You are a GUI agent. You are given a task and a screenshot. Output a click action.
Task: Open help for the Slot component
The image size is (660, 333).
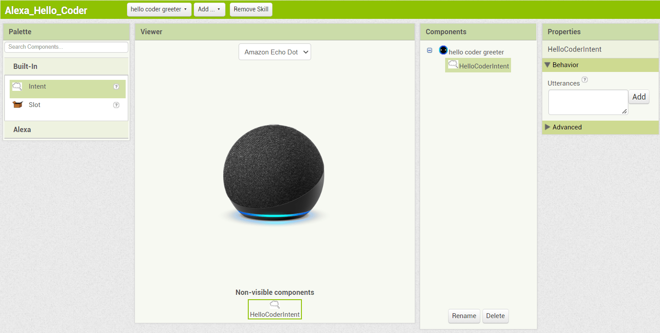pyautogui.click(x=116, y=105)
